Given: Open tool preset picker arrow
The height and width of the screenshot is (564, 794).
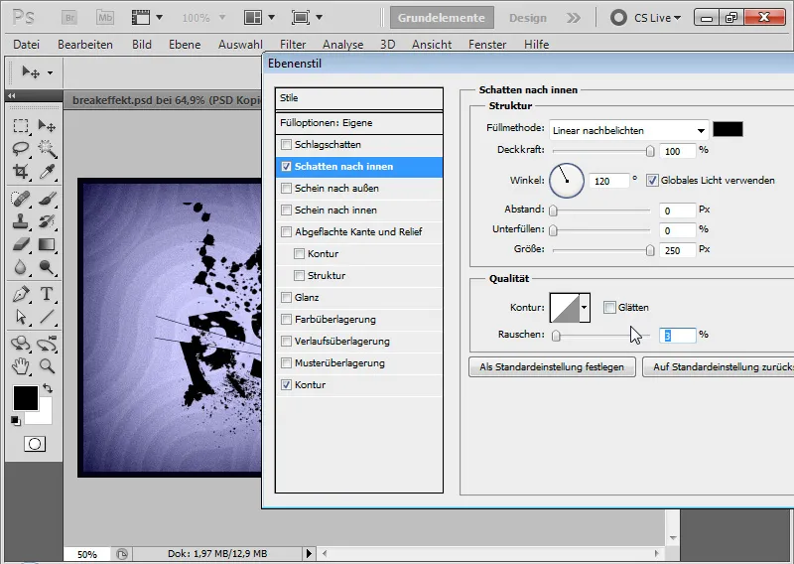Looking at the screenshot, I should pos(51,72).
